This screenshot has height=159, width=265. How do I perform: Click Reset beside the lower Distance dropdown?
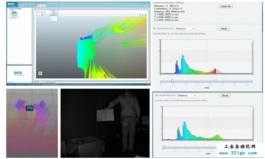pyautogui.click(x=225, y=95)
